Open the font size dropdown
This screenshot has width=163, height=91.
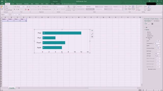(x=26, y=7)
